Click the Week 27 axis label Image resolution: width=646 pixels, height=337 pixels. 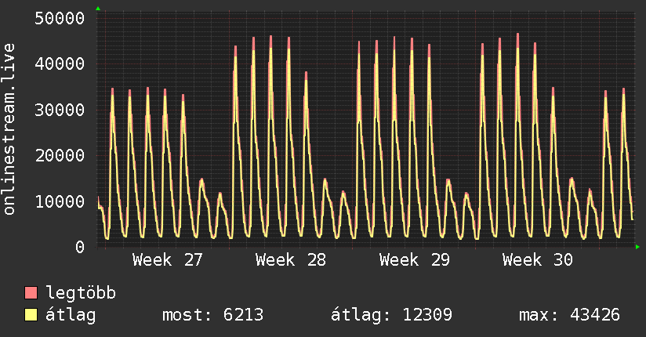click(x=167, y=260)
